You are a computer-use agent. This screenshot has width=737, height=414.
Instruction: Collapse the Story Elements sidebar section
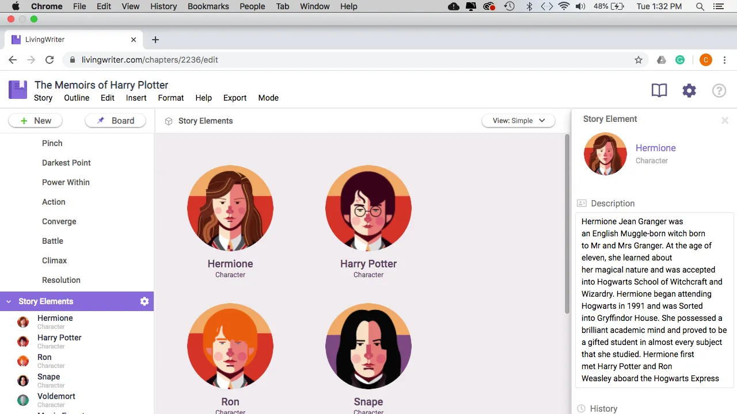(x=8, y=301)
